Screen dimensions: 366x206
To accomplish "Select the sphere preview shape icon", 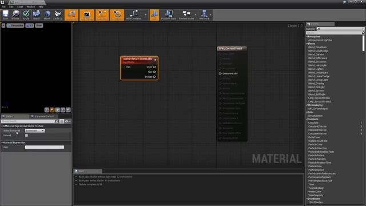I will [x=52, y=110].
